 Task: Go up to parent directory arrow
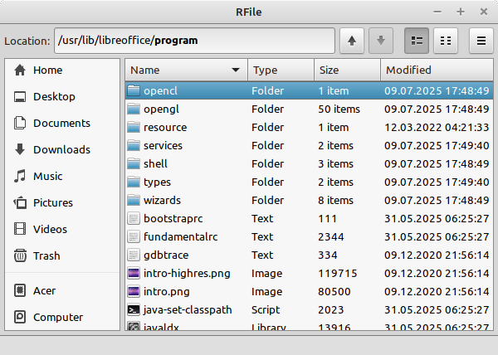coord(352,41)
